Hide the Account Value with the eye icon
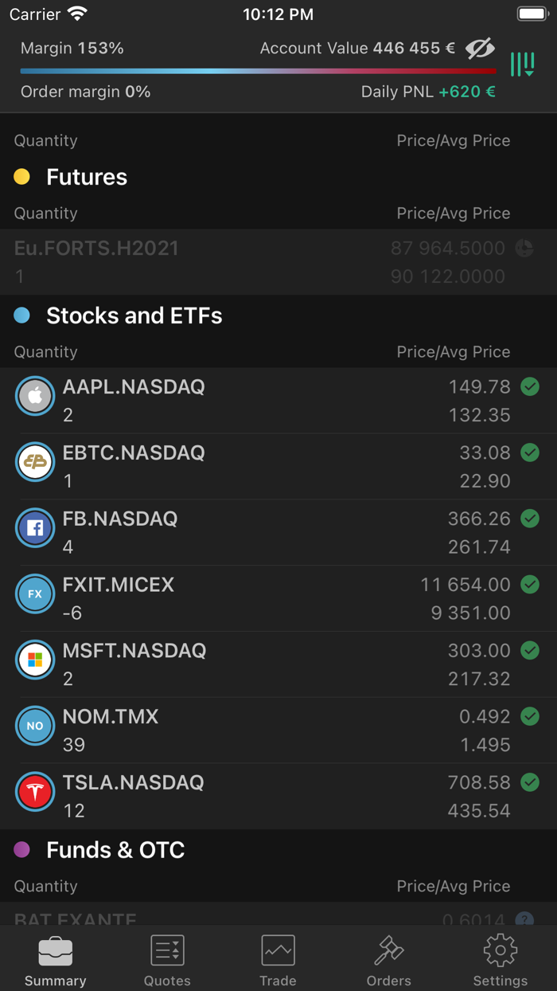This screenshot has width=557, height=991. 481,48
